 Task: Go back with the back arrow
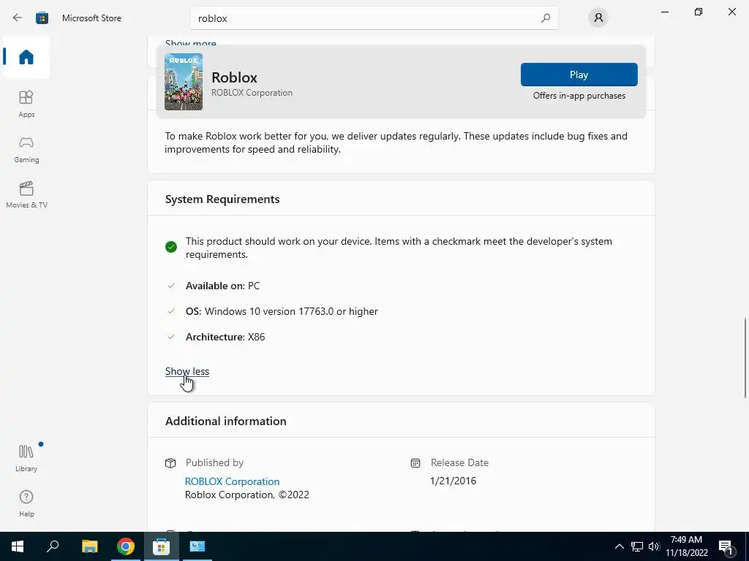tap(18, 18)
